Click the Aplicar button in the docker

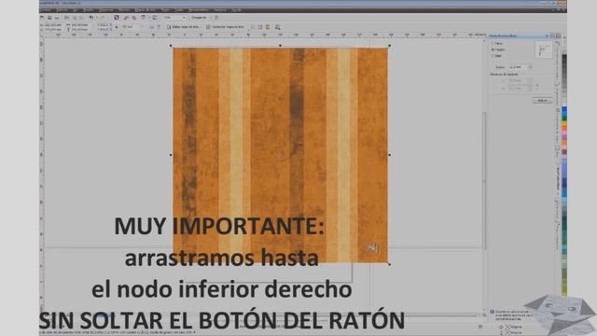[542, 101]
